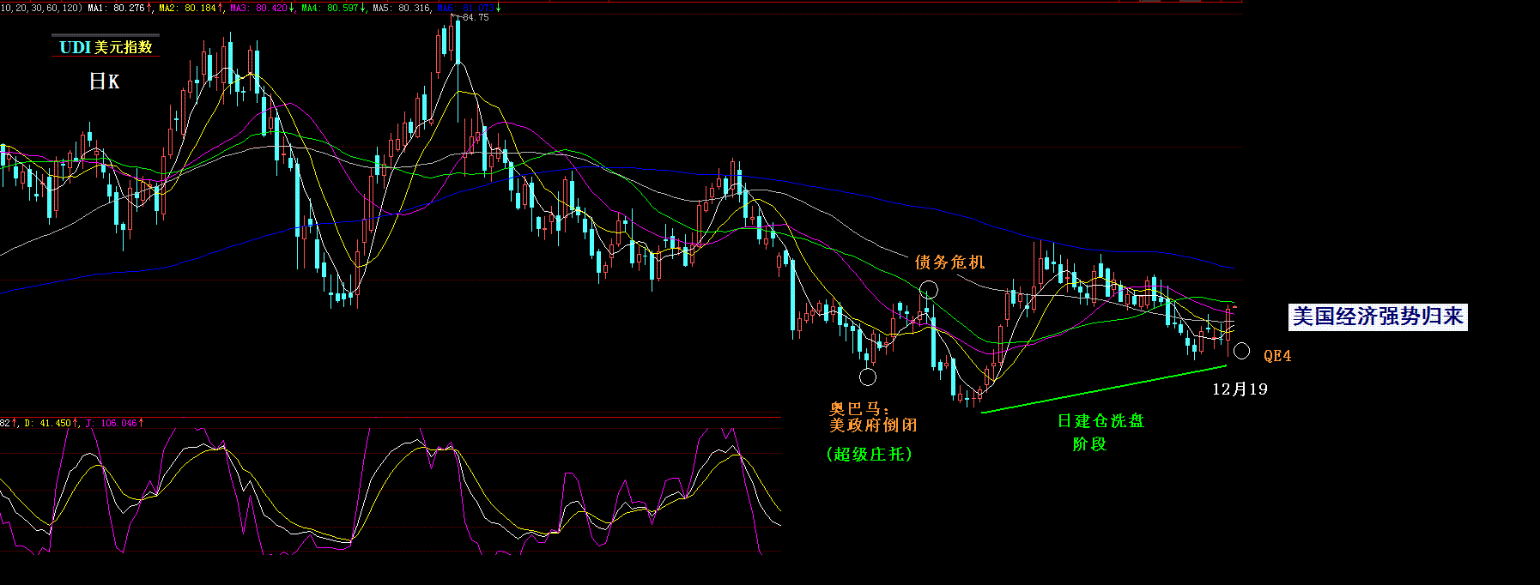Click the 日K period label
Viewport: 1540px width, 585px height.
105,81
